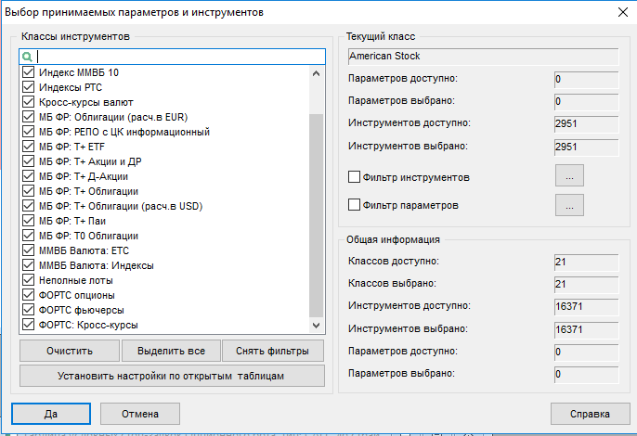
Task: Confirm the dialog with Да
Action: (51, 414)
